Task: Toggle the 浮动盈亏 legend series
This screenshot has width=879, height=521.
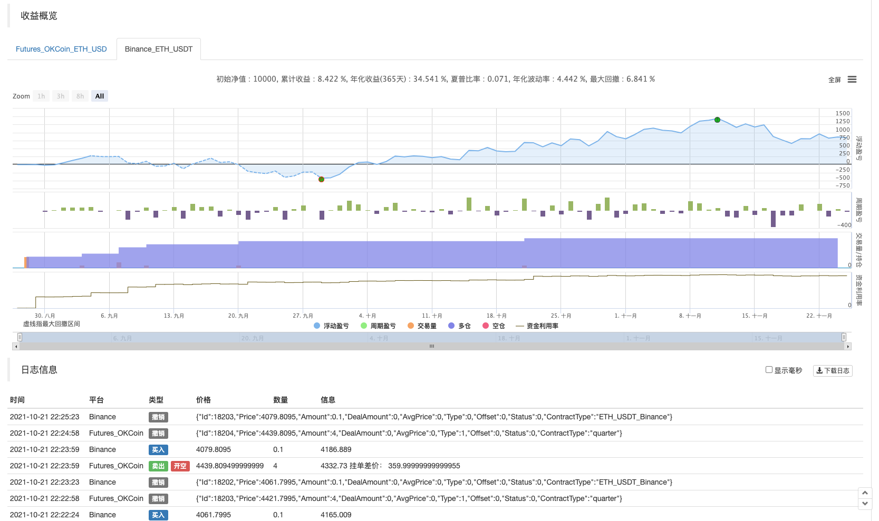Action: point(331,326)
